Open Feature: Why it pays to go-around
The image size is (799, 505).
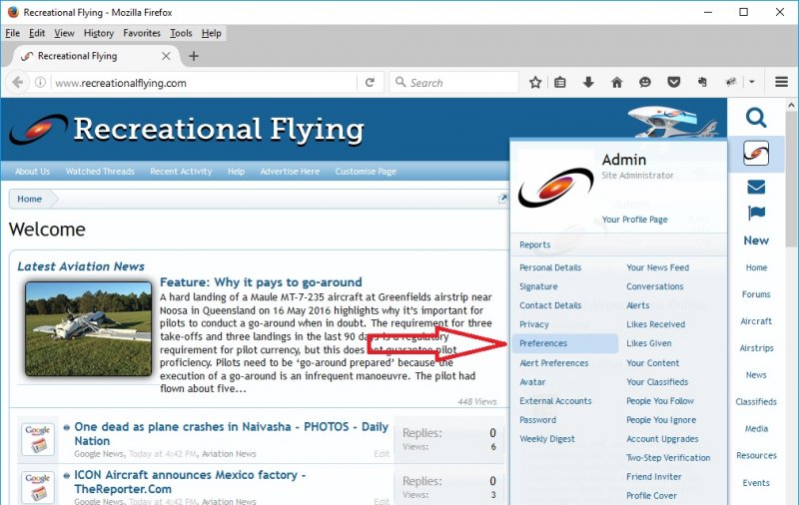(261, 282)
